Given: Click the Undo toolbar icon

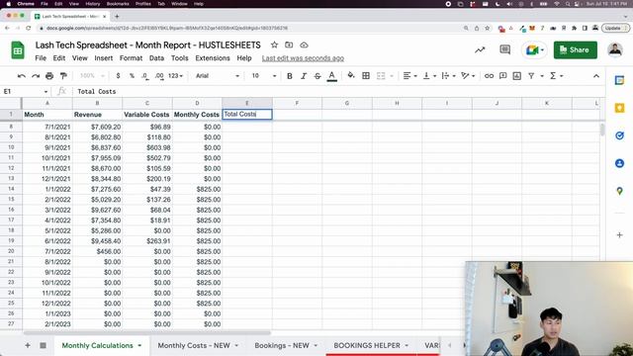Looking at the screenshot, I should click(22, 76).
